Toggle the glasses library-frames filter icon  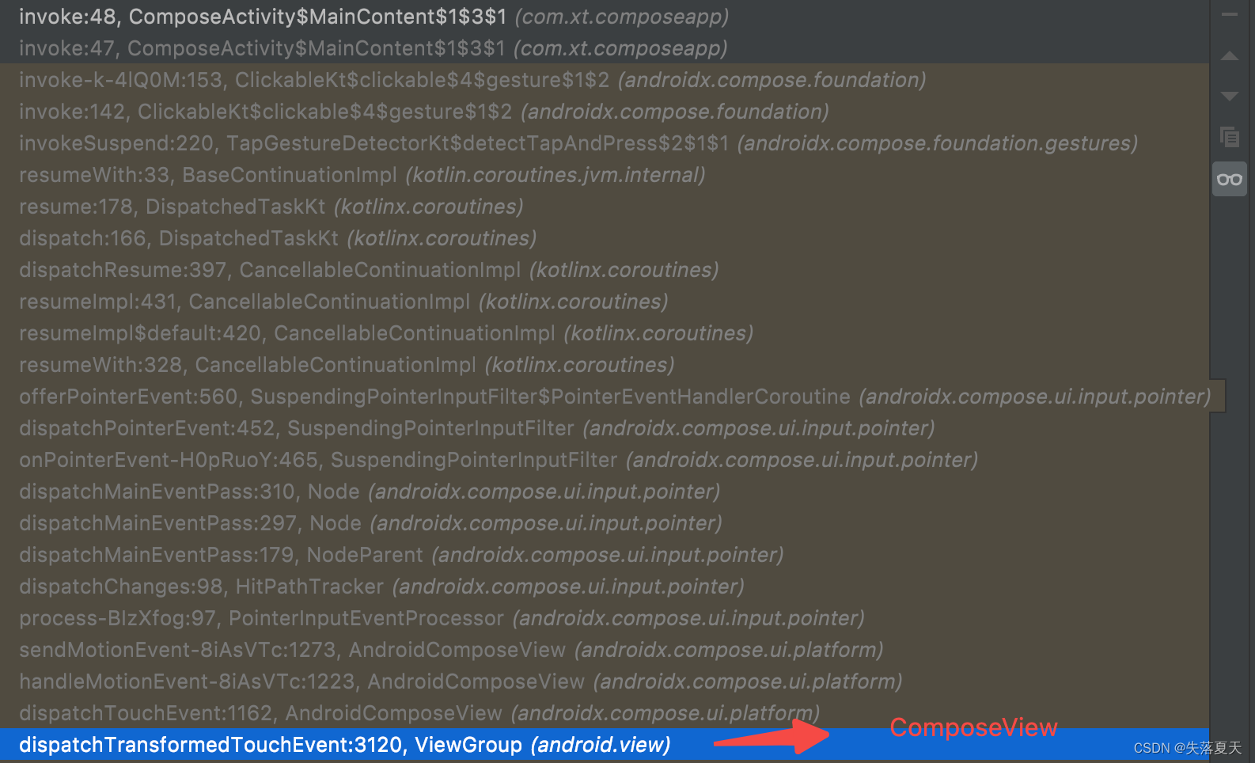(1229, 180)
